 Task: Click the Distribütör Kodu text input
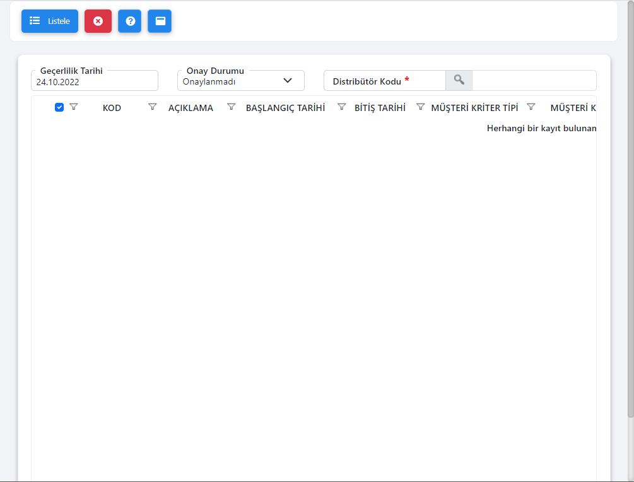pos(534,81)
